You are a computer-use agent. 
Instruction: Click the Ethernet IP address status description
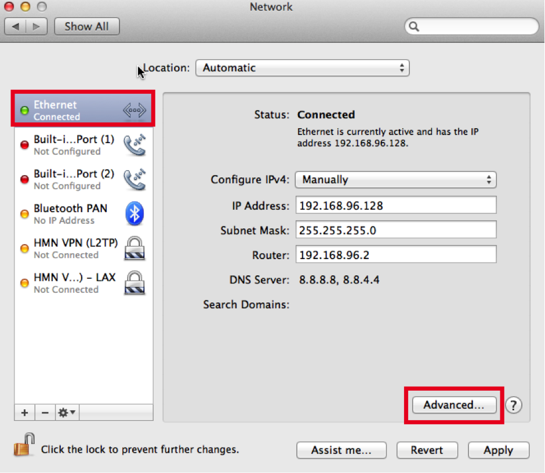[x=387, y=137]
